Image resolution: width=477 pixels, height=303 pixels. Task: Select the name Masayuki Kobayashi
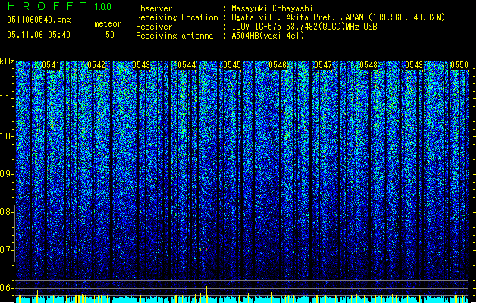tap(272, 8)
